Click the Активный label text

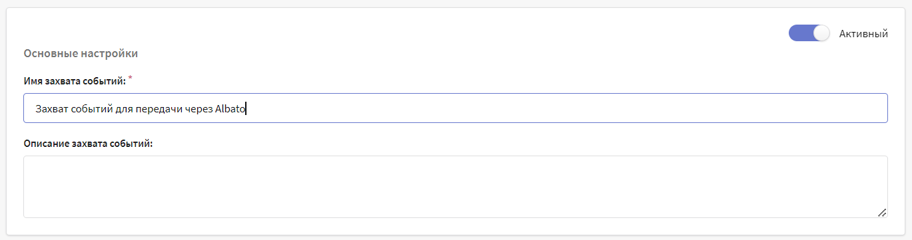click(x=863, y=33)
